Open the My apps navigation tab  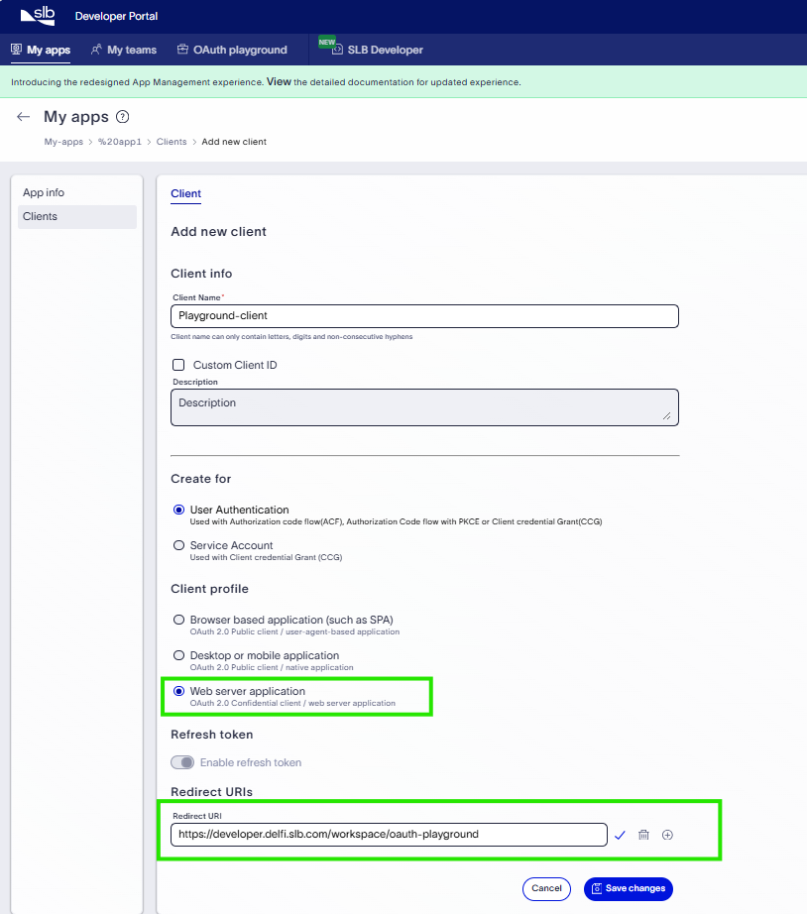click(x=41, y=50)
